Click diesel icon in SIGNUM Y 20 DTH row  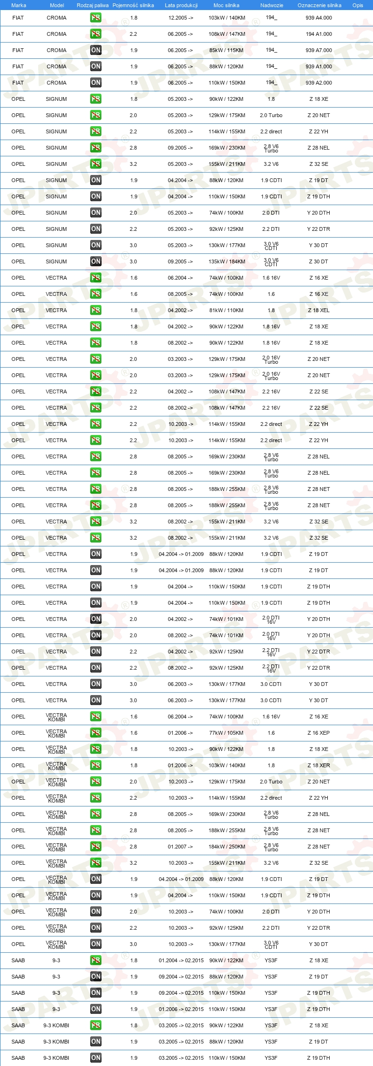pos(96,213)
